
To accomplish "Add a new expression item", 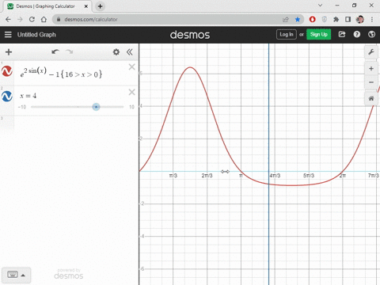I will [x=9, y=52].
